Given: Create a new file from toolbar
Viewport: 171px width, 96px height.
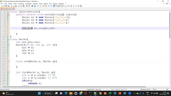Looking at the screenshot, I should pos(2,6).
